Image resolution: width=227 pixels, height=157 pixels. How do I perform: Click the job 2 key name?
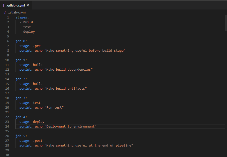[x=20, y=79]
